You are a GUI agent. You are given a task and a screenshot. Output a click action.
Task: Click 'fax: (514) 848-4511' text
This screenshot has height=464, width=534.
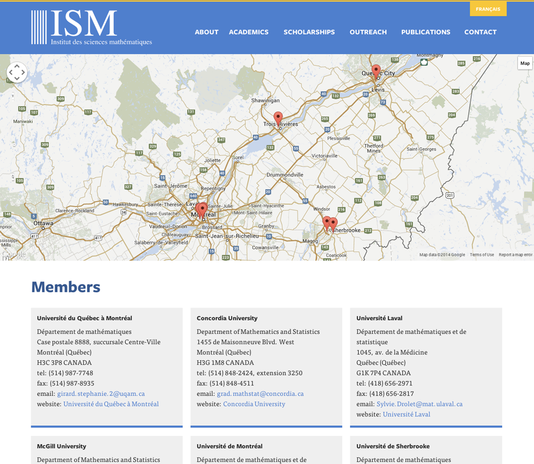[225, 383]
